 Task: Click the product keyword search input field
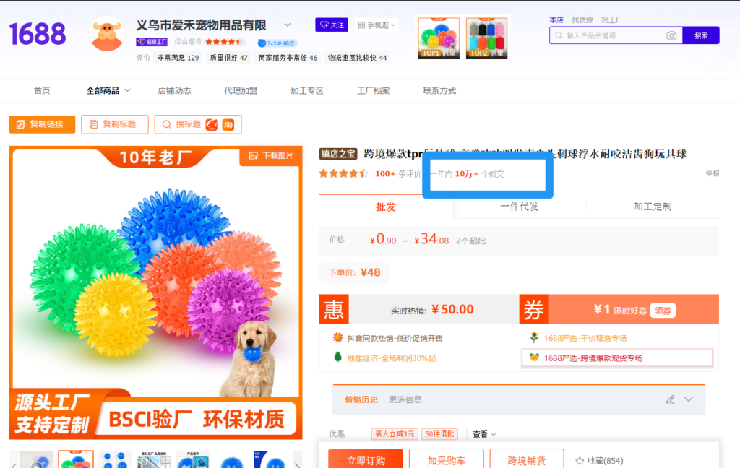pos(613,35)
